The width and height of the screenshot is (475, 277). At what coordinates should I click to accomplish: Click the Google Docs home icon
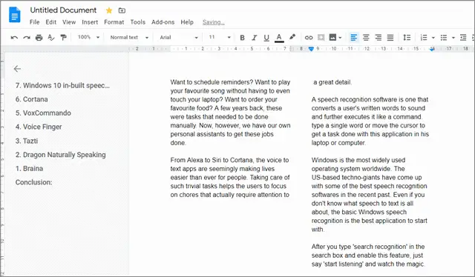pyautogui.click(x=15, y=15)
